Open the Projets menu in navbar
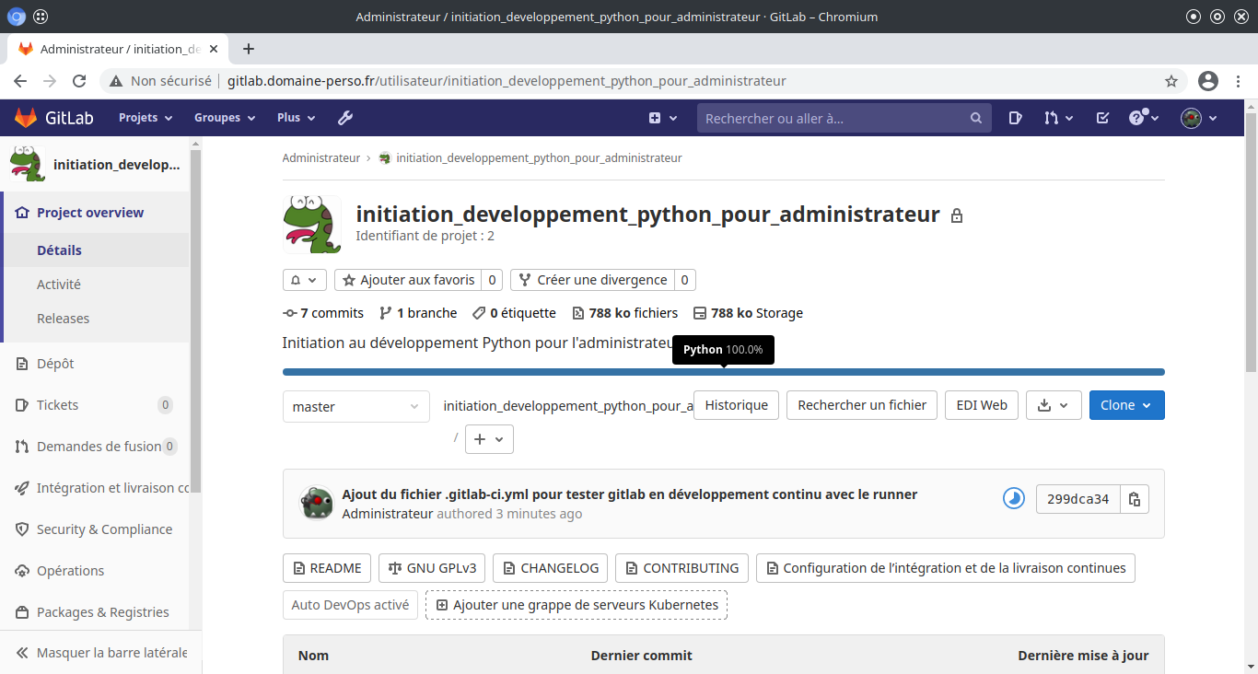 pos(145,118)
